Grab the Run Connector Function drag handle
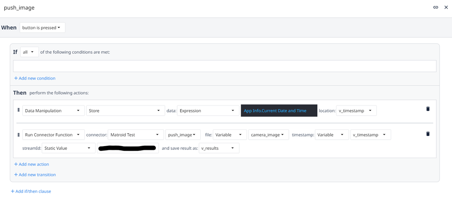Image resolution: width=452 pixels, height=197 pixels. click(19, 135)
